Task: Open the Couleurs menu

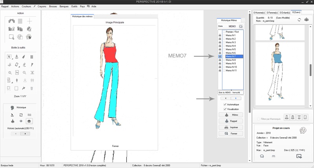Action: click(27, 7)
